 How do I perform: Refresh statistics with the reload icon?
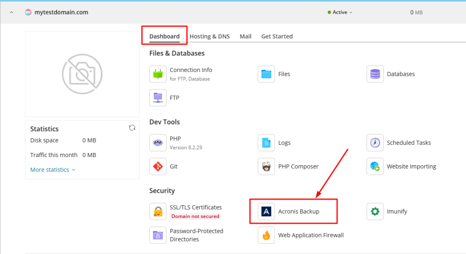[132, 128]
